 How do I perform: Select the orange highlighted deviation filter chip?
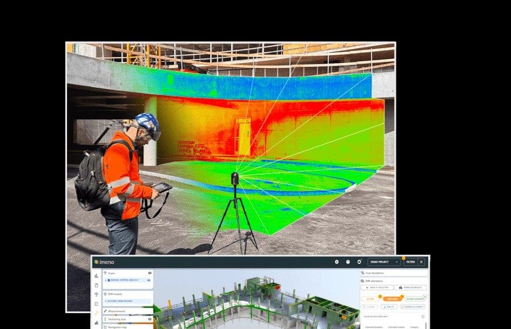point(392,298)
